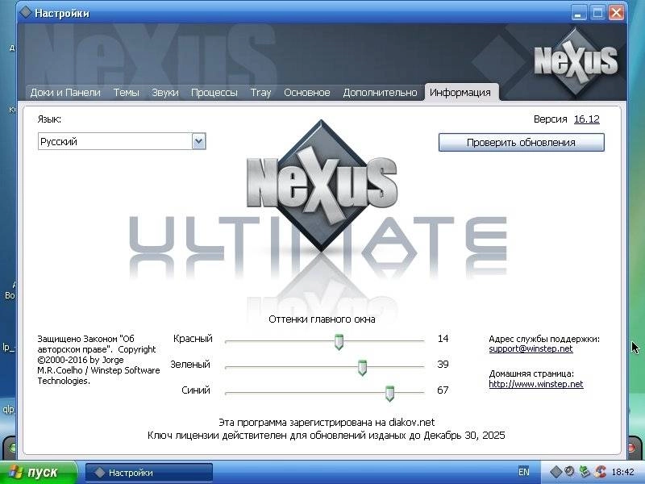Open the Основное tab
The width and height of the screenshot is (645, 484).
point(307,93)
